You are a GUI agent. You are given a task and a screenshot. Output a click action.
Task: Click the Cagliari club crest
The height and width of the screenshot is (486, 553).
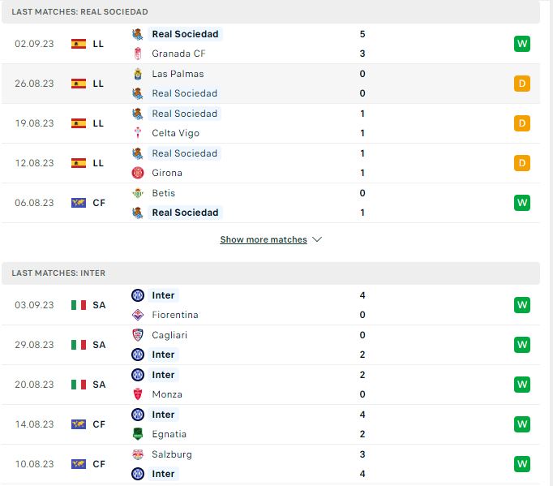point(138,335)
